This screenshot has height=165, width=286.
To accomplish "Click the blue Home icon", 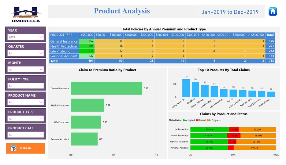I will click(x=273, y=12).
